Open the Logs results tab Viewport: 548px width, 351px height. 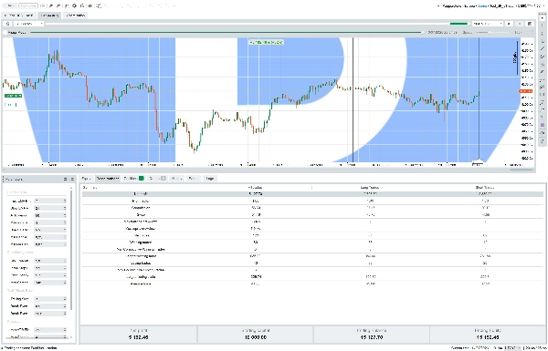point(210,179)
